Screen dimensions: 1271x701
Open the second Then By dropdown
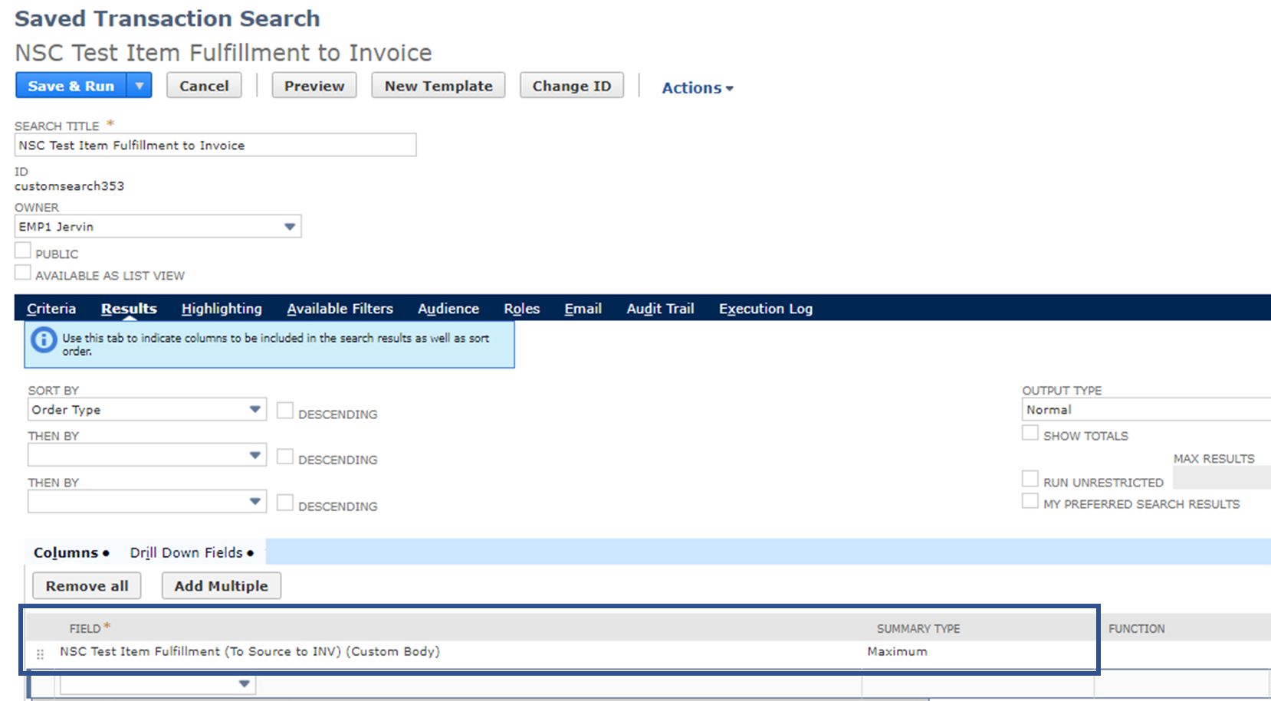(x=147, y=502)
